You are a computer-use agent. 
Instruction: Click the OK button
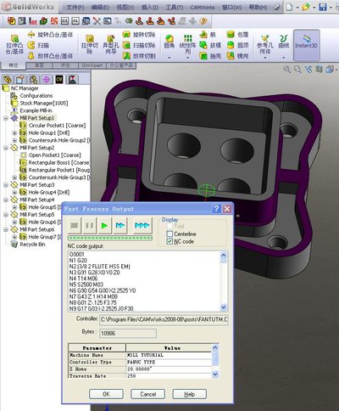point(106,394)
